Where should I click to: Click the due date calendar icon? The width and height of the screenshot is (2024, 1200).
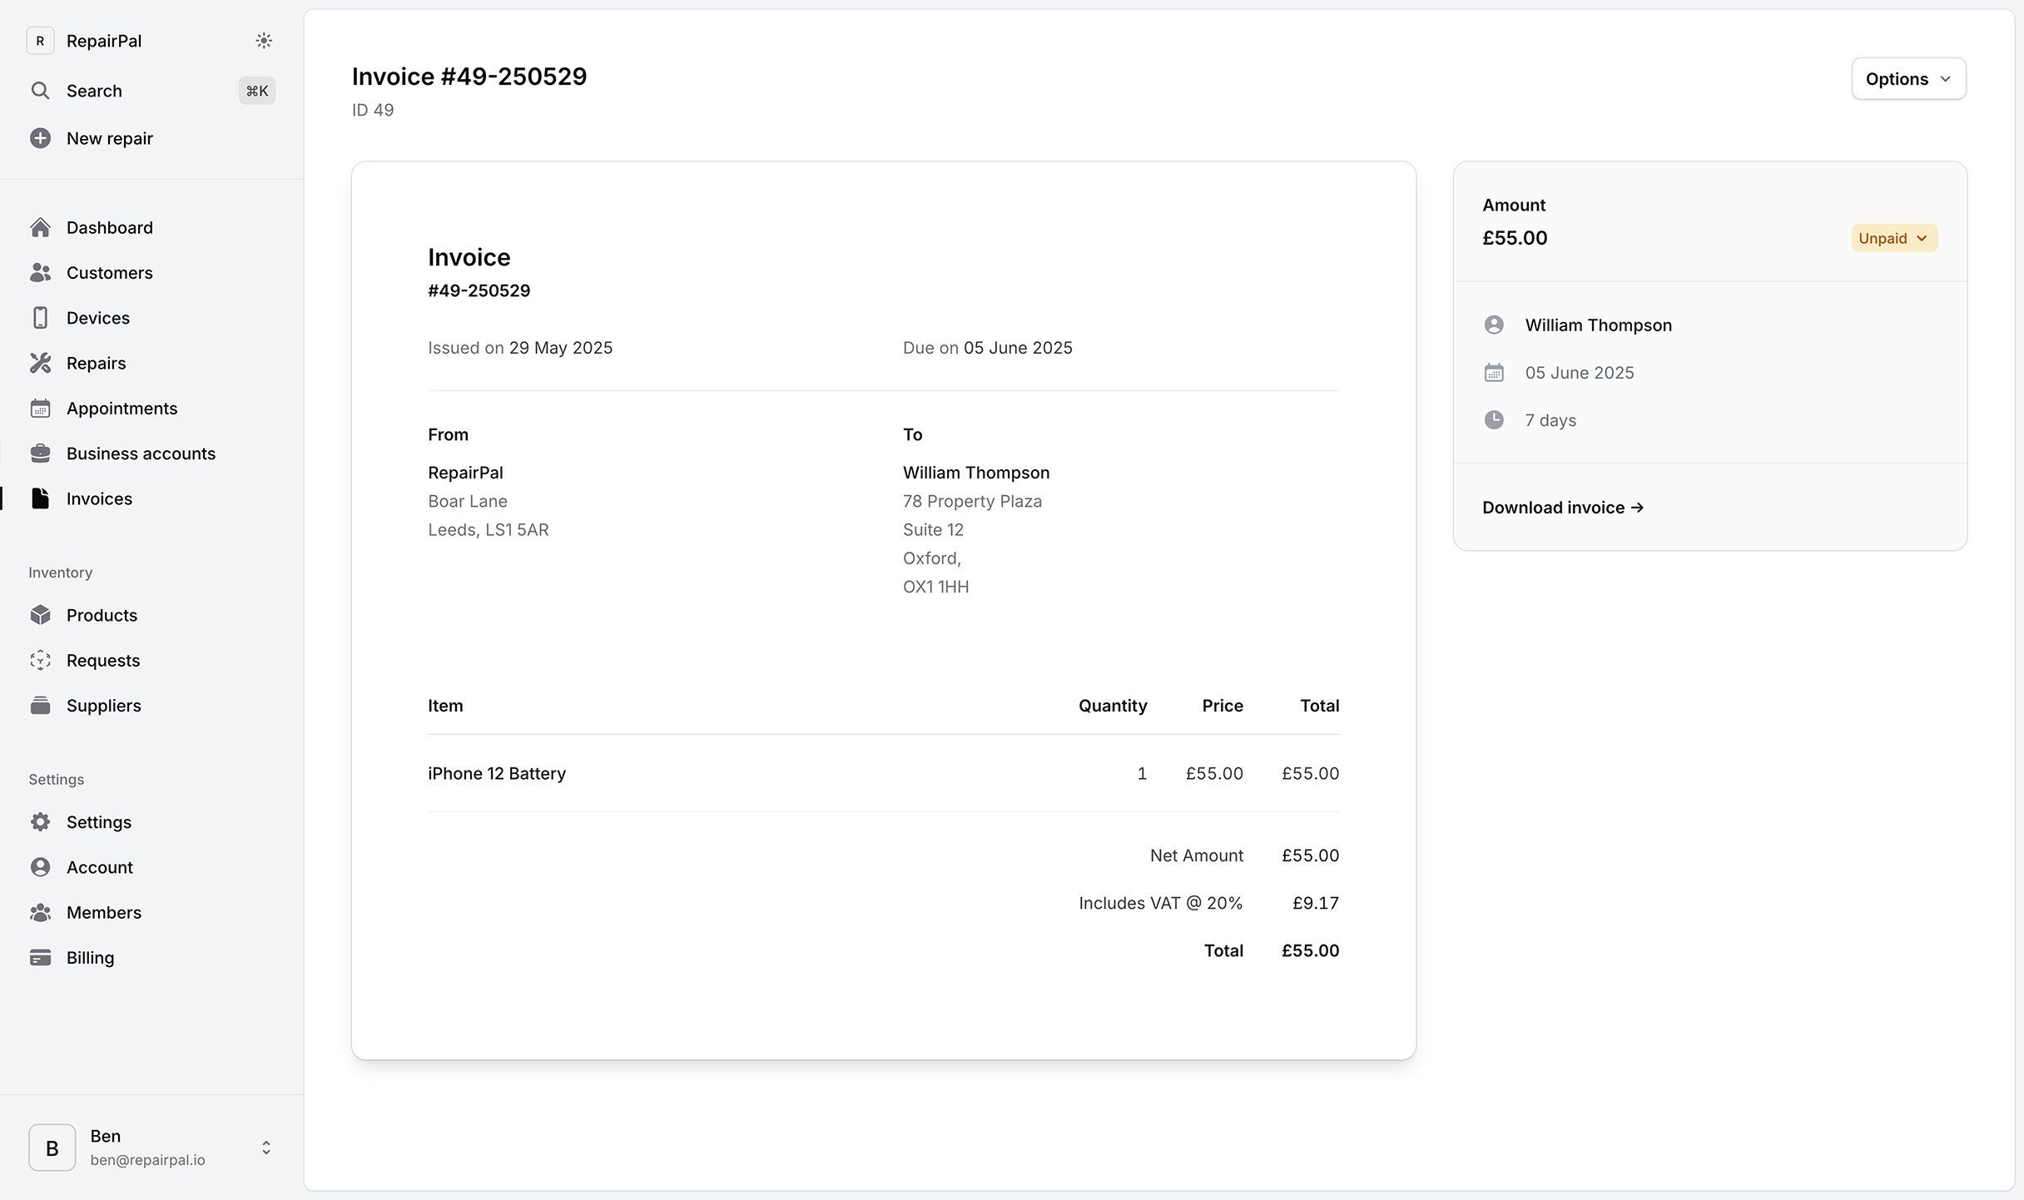[1494, 372]
